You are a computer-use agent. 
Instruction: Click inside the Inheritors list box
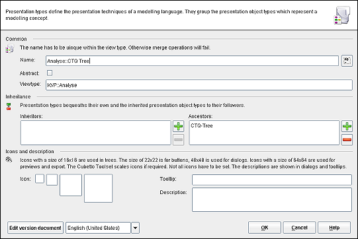click(x=95, y=133)
